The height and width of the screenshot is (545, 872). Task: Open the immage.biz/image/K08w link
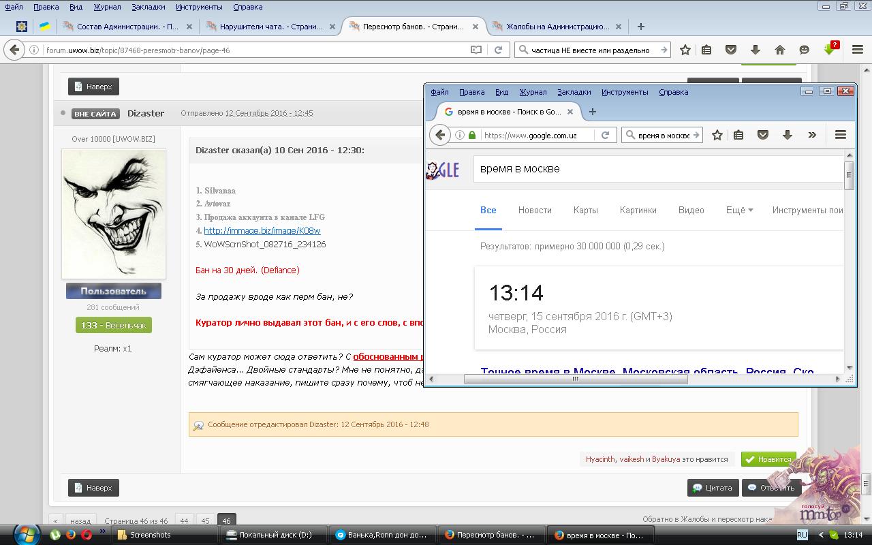tap(262, 230)
